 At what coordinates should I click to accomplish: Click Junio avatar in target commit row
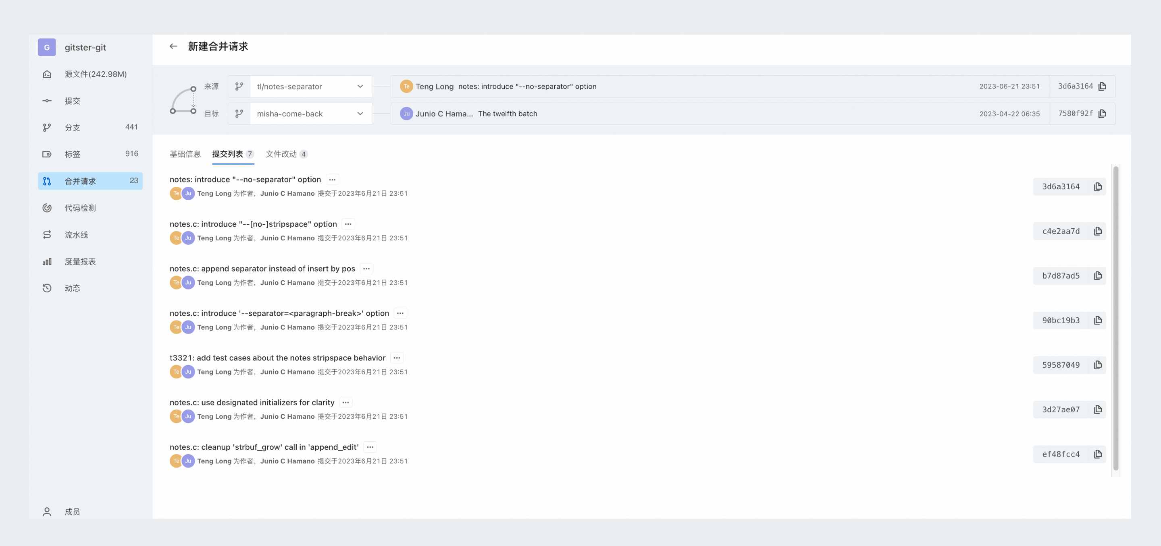coord(406,114)
